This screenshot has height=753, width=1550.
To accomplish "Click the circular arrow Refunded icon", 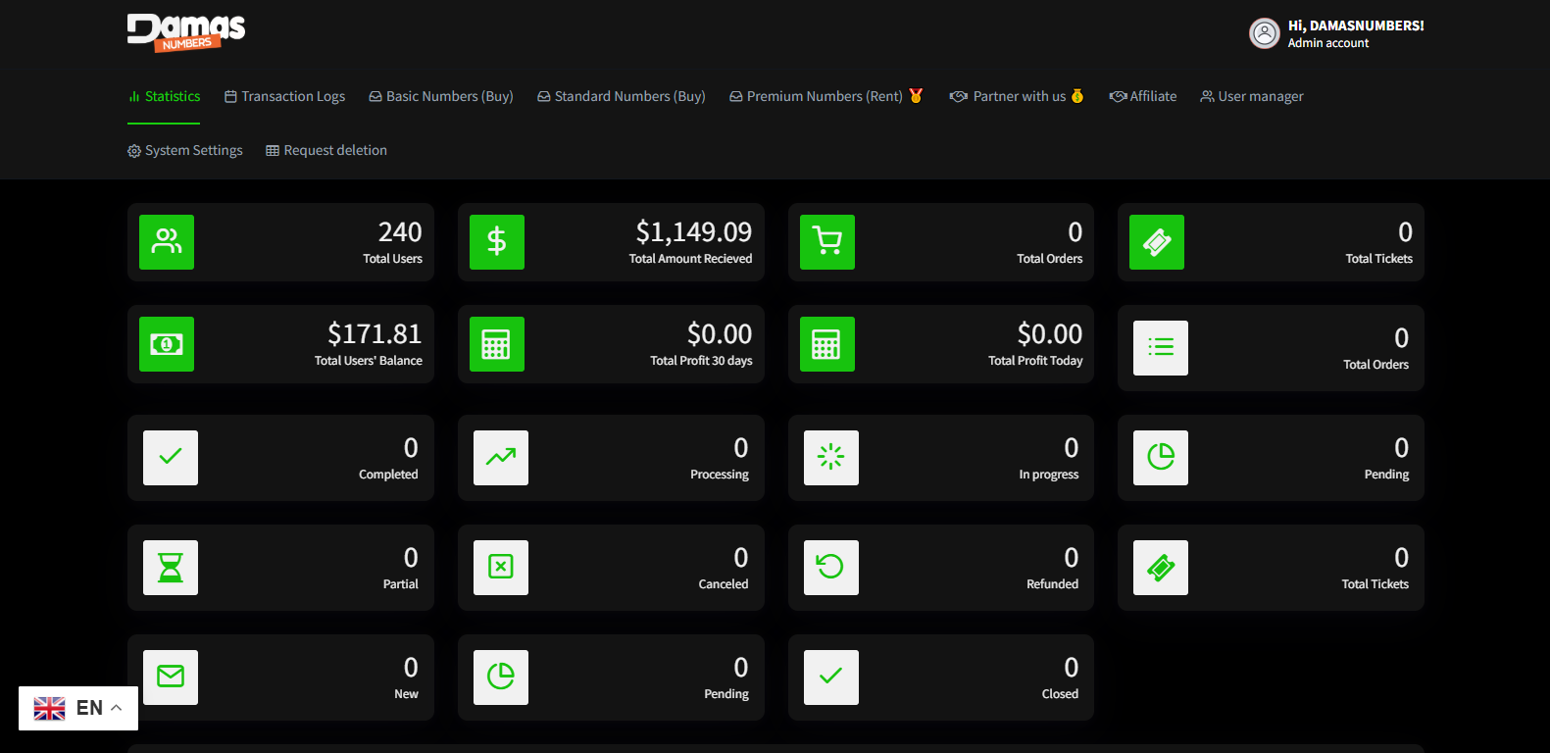I will 831,568.
